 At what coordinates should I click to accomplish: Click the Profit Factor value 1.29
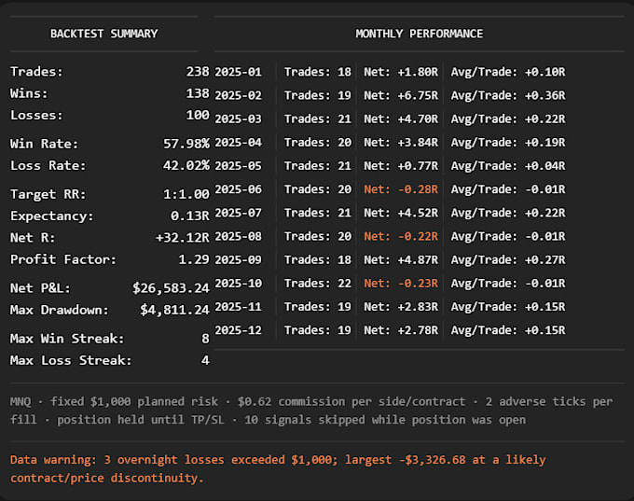pos(194,259)
